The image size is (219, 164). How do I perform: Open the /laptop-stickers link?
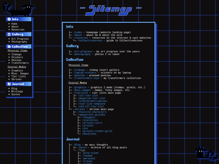point(85,72)
